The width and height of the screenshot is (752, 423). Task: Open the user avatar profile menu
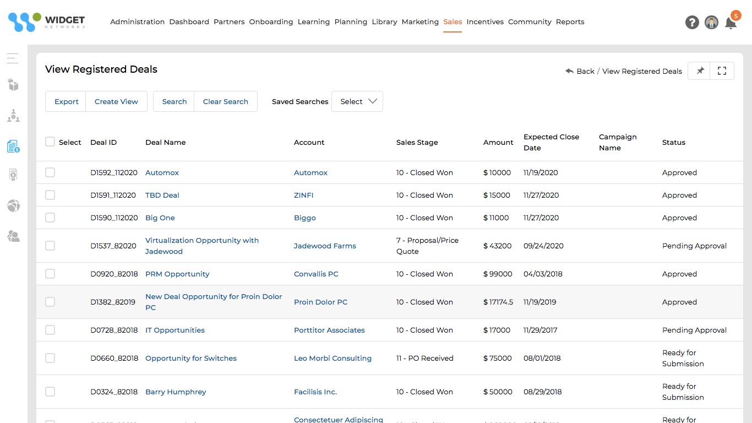711,22
